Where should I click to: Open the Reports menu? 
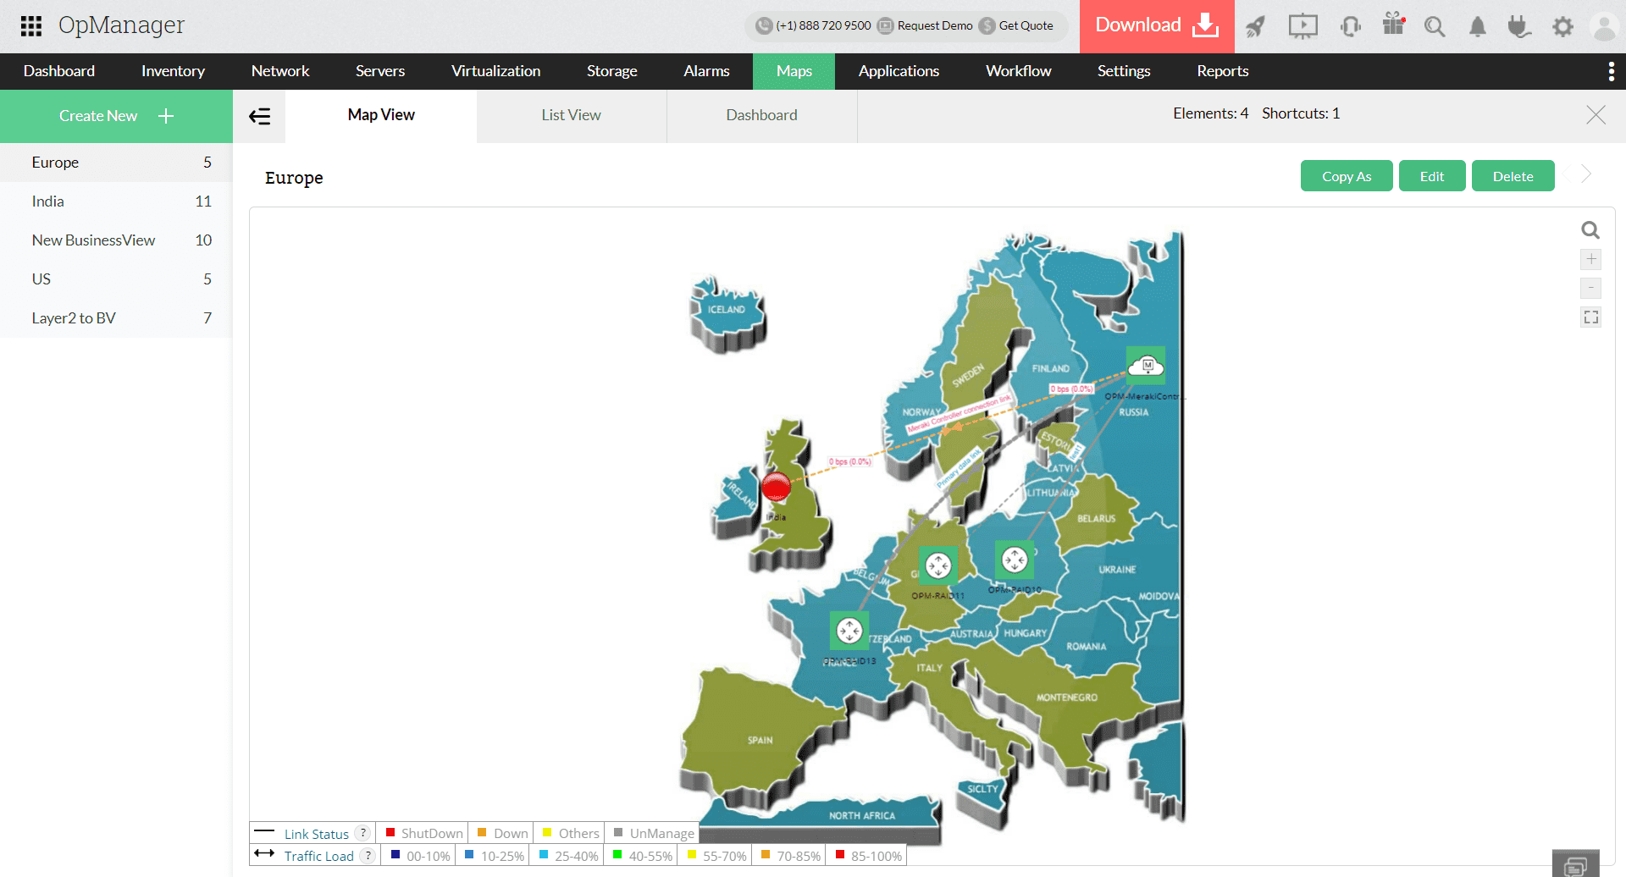pos(1223,71)
